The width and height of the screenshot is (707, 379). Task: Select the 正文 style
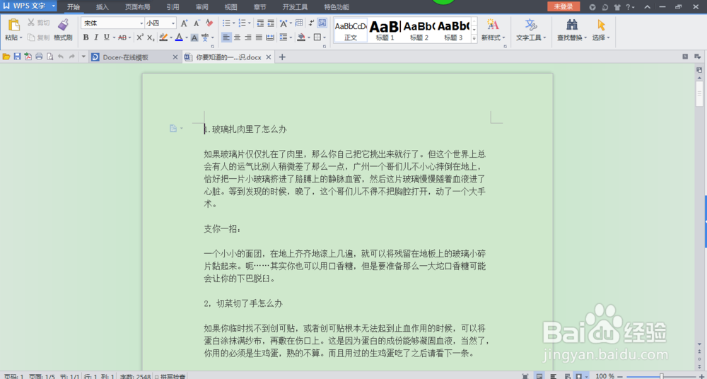351,30
